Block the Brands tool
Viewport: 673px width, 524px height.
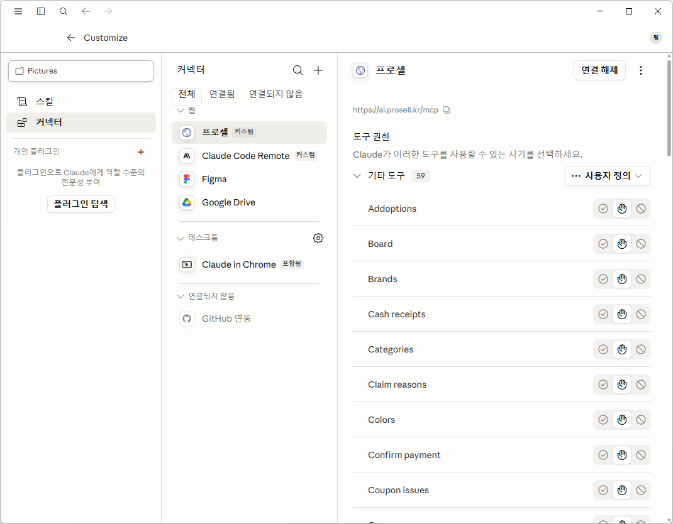(x=641, y=279)
